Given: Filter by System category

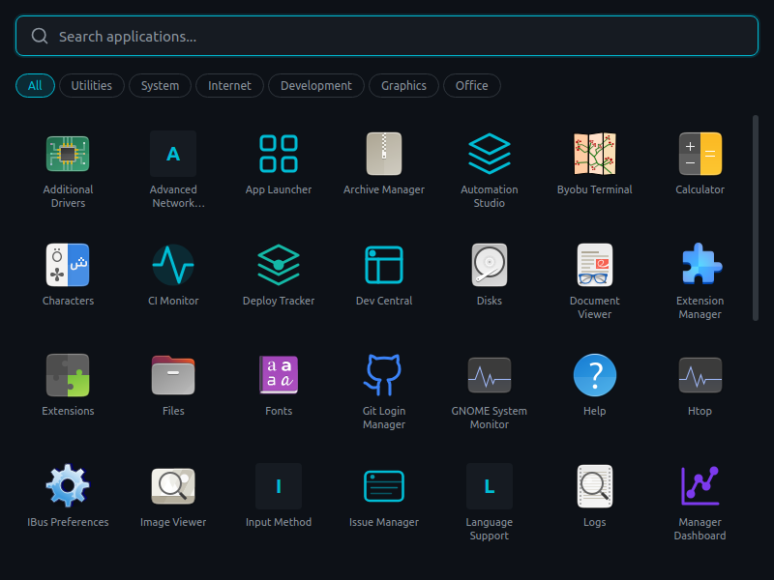Looking at the screenshot, I should (x=160, y=86).
